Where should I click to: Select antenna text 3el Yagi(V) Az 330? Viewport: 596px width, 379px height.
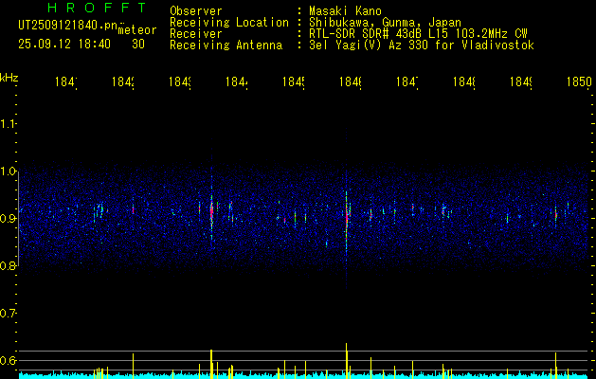422,45
